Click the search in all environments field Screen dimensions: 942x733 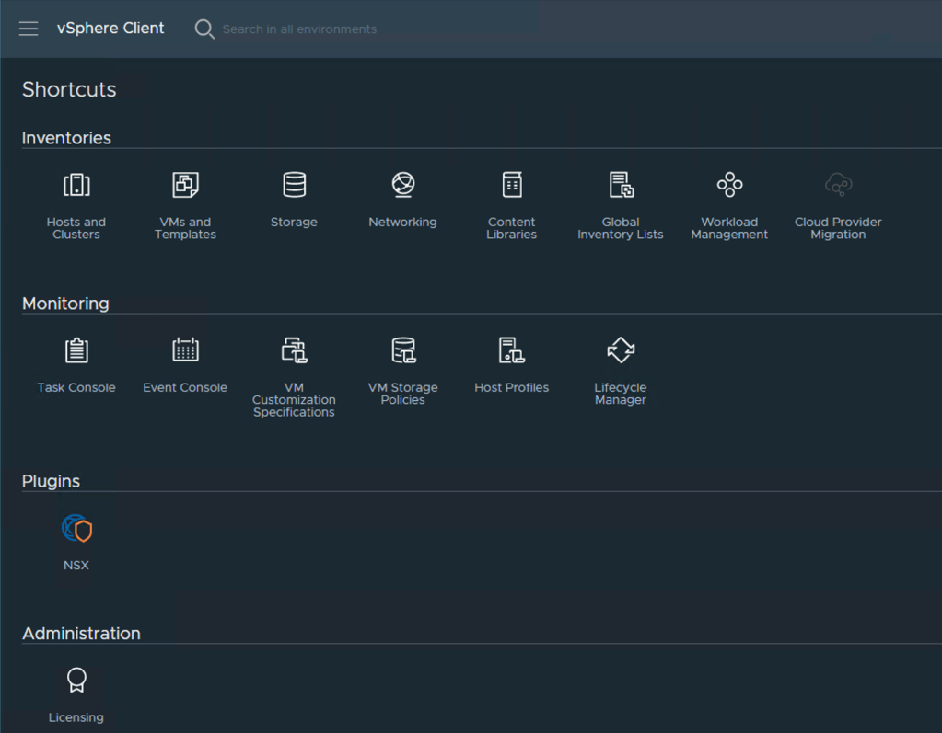click(x=299, y=29)
